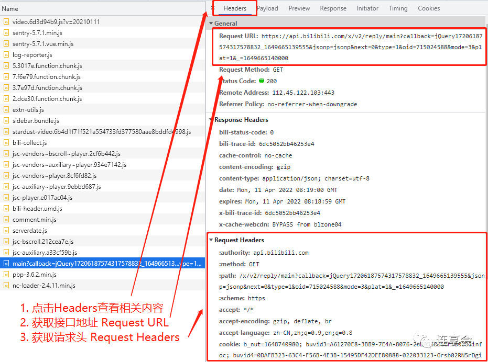The height and width of the screenshot is (362, 488).
Task: Click the icon of jsc-player.e017ac04.js
Action: pyautogui.click(x=6, y=198)
